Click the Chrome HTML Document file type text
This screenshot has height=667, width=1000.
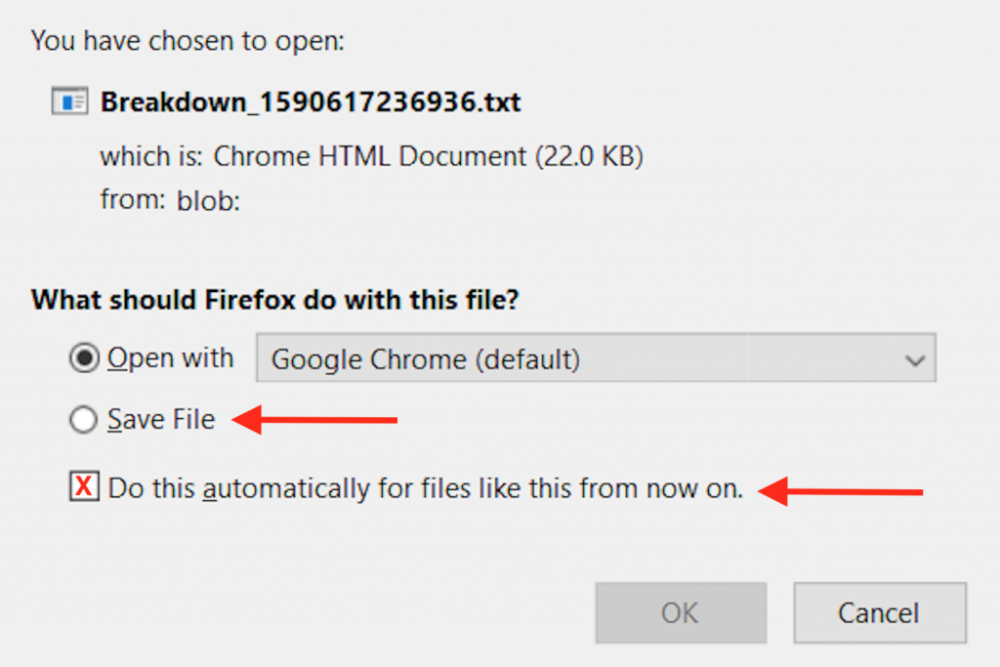click(428, 156)
